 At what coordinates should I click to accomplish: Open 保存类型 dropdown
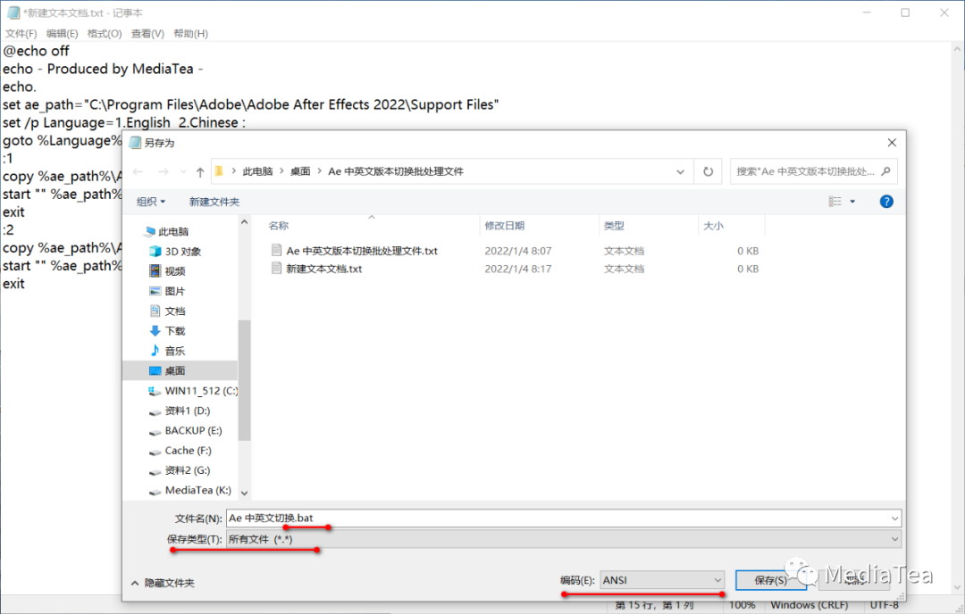(564, 539)
